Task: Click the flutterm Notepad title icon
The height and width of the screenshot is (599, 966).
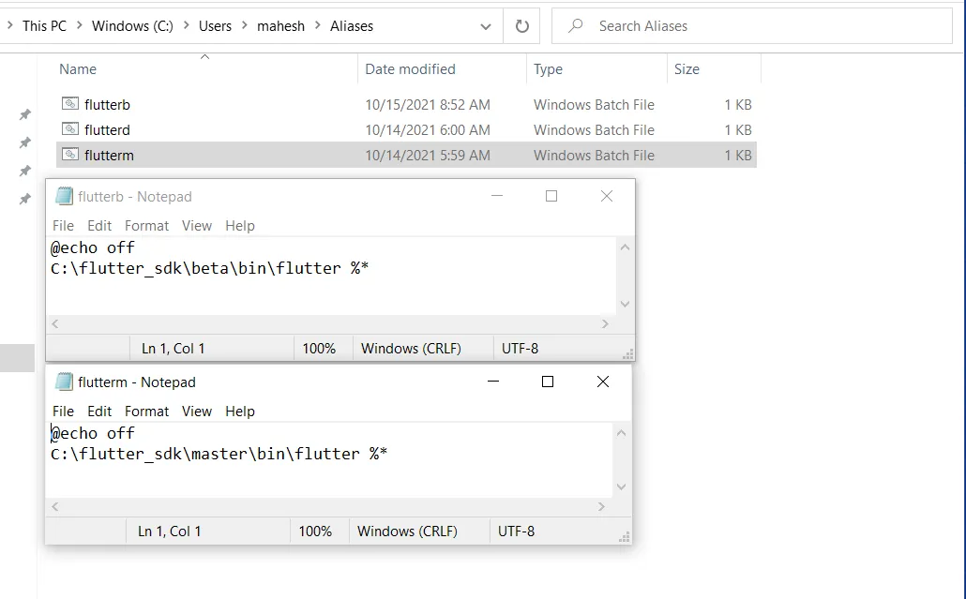Action: [x=64, y=382]
